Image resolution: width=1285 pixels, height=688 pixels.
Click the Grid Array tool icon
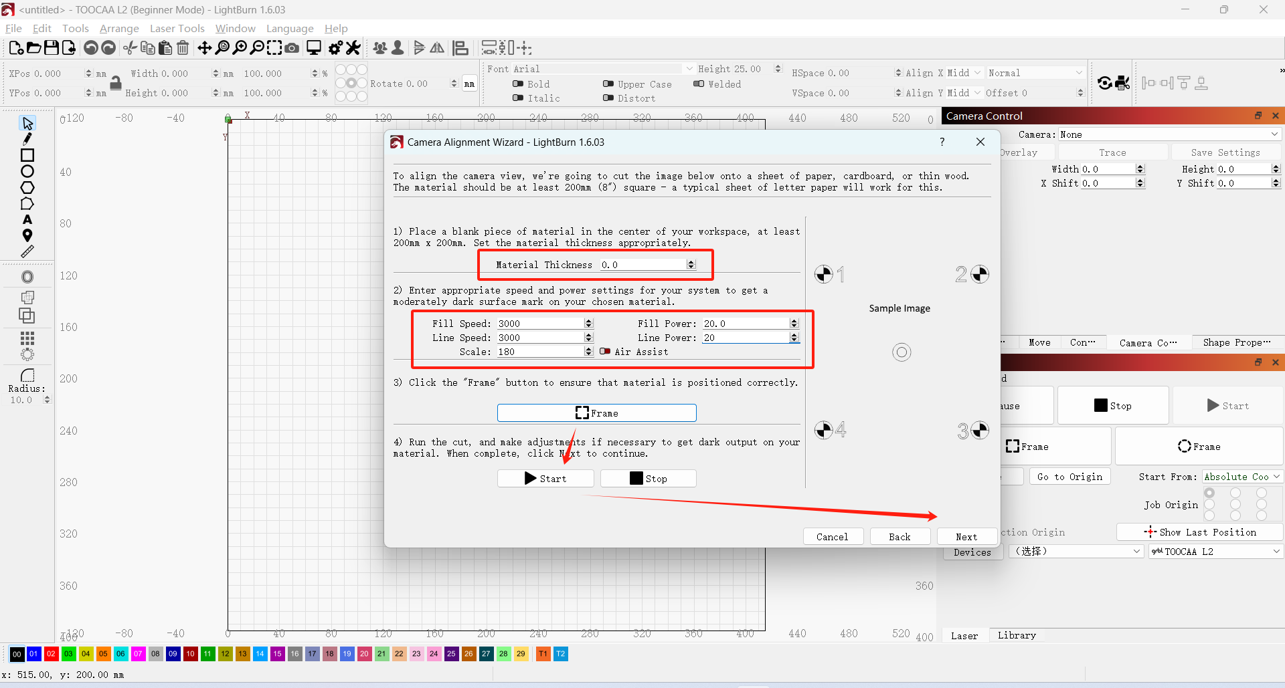tap(27, 338)
